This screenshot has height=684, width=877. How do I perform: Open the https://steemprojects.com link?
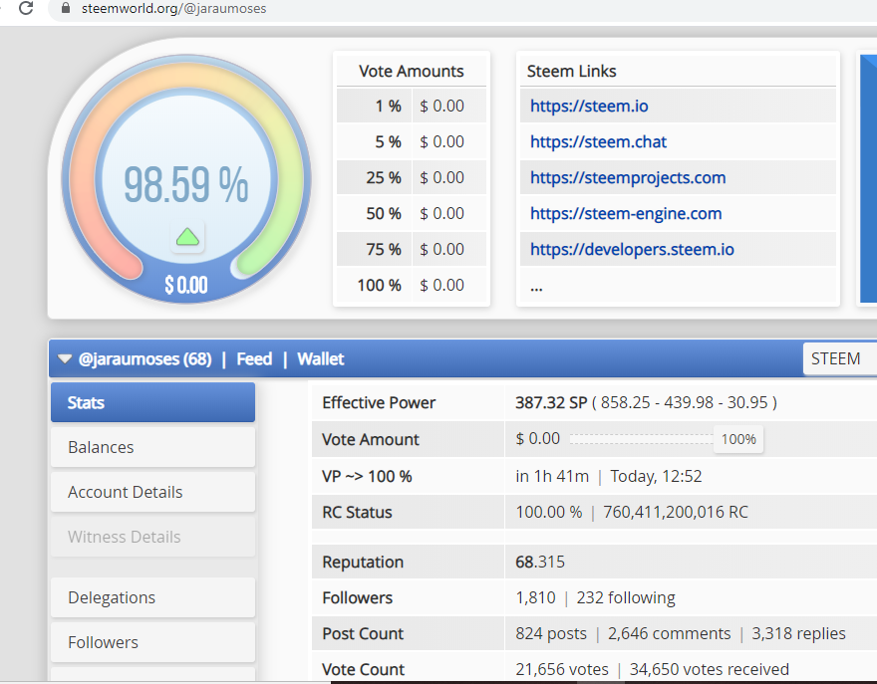pos(628,177)
